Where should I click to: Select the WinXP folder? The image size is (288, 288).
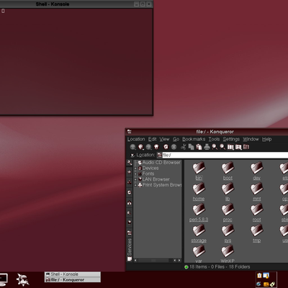click(228, 253)
